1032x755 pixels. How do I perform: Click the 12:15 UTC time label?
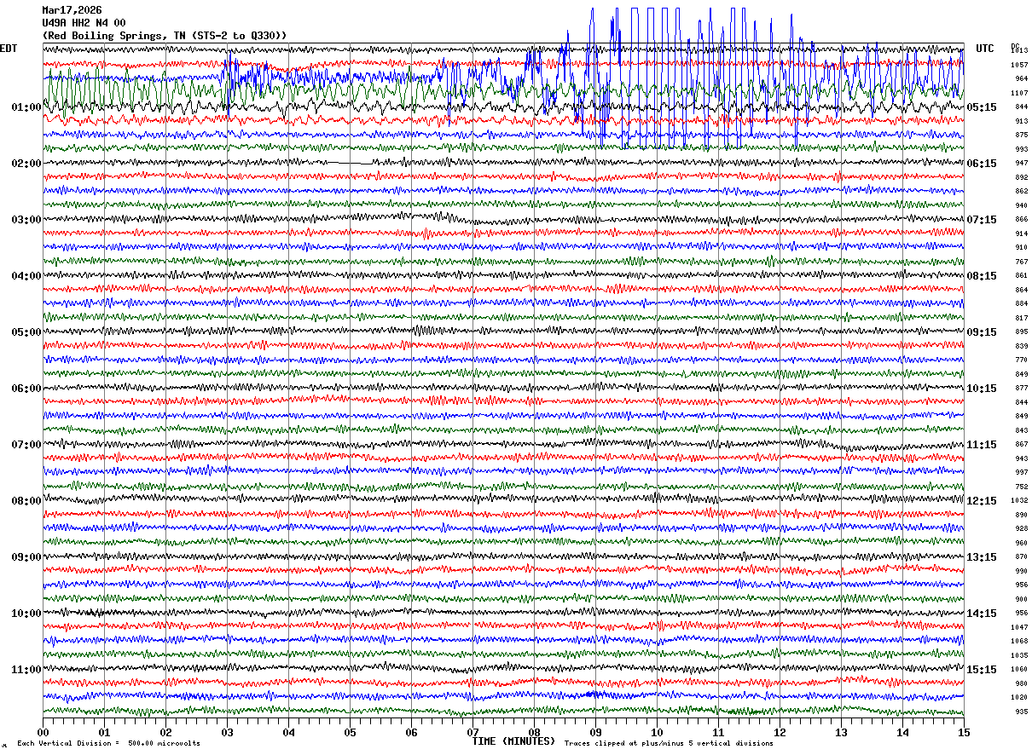tap(982, 501)
